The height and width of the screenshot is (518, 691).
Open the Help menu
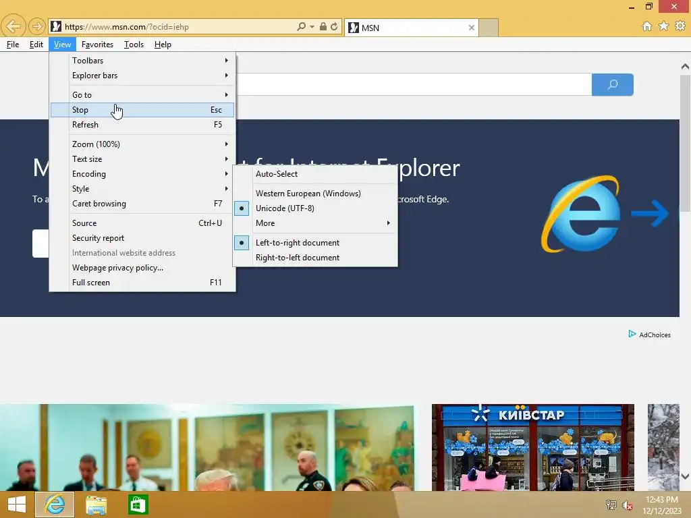coord(163,45)
